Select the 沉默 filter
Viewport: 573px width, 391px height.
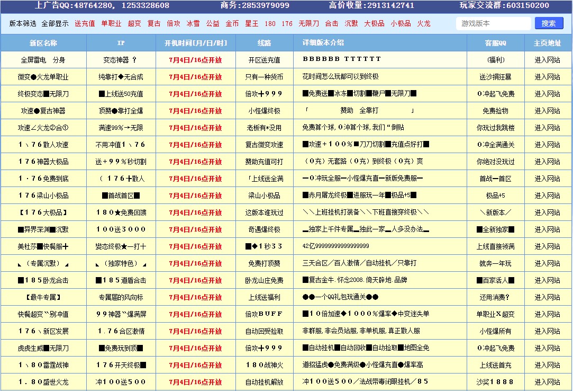tap(351, 23)
